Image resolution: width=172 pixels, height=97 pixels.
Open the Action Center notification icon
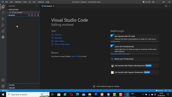(168, 95)
